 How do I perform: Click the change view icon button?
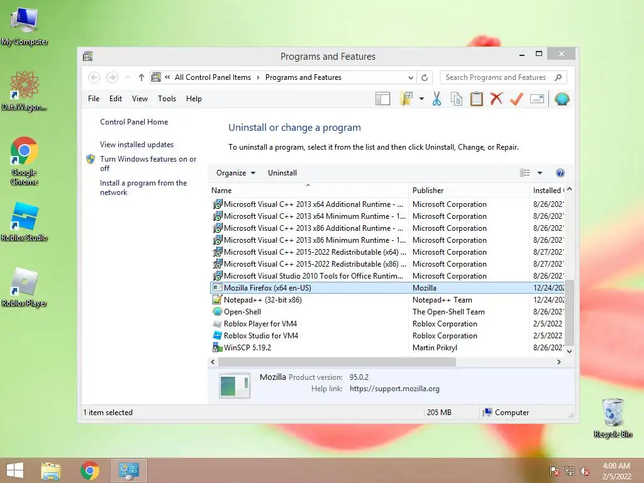525,173
